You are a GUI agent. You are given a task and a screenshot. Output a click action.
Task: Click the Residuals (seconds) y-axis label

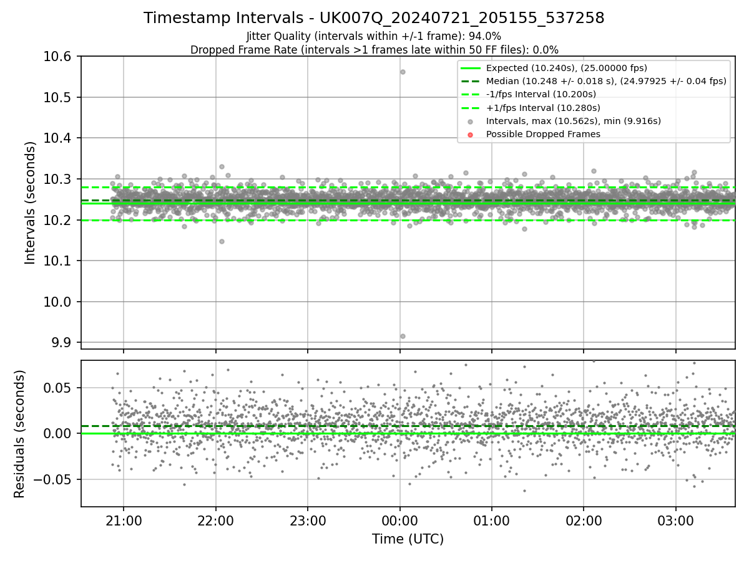19,434
